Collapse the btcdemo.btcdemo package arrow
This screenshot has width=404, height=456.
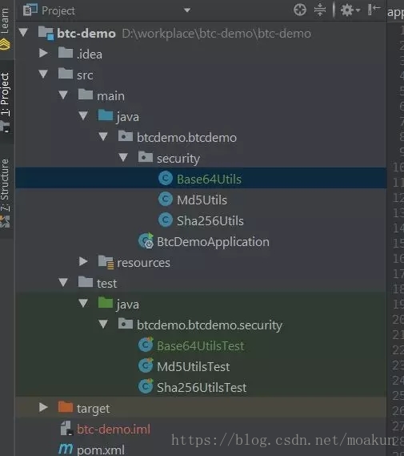[x=103, y=137]
